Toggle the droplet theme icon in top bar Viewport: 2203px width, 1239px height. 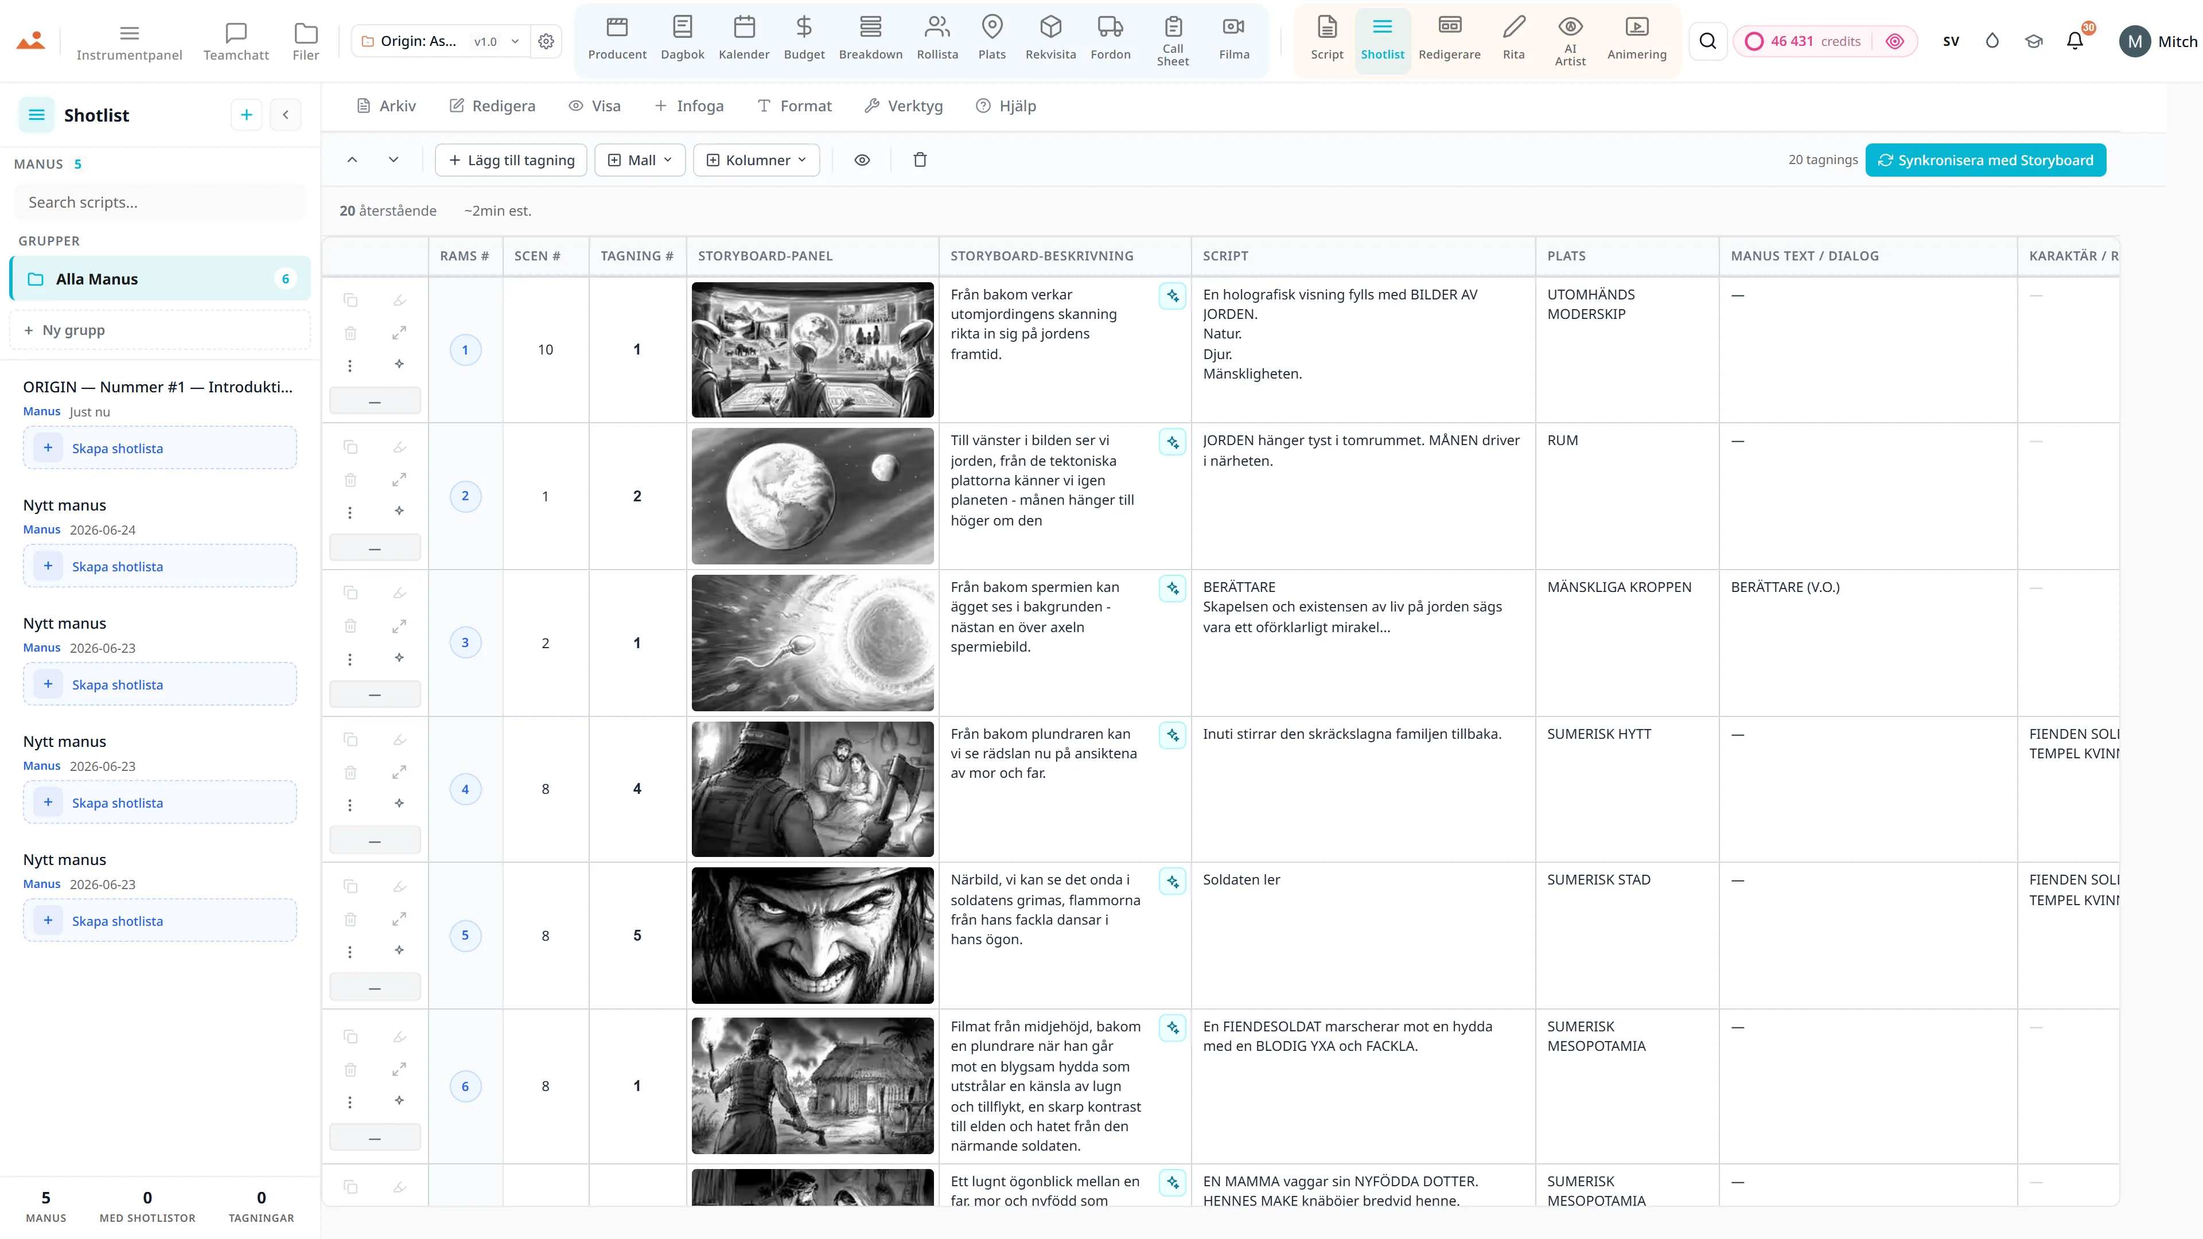pyautogui.click(x=1992, y=41)
